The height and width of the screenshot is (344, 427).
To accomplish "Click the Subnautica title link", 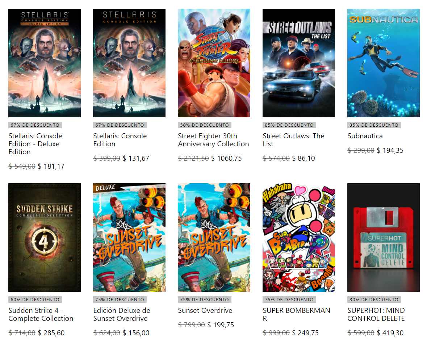I will 365,136.
